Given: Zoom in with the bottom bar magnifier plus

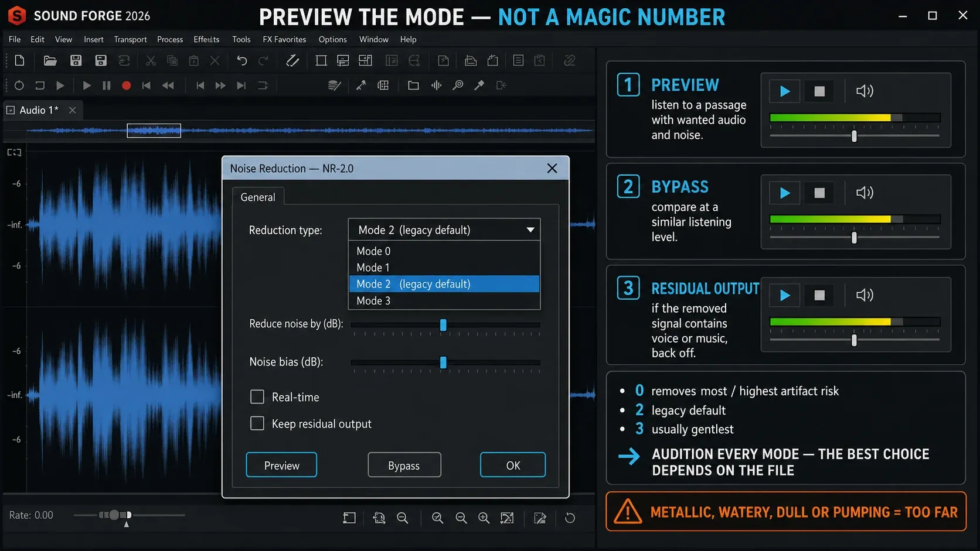Looking at the screenshot, I should tap(484, 518).
